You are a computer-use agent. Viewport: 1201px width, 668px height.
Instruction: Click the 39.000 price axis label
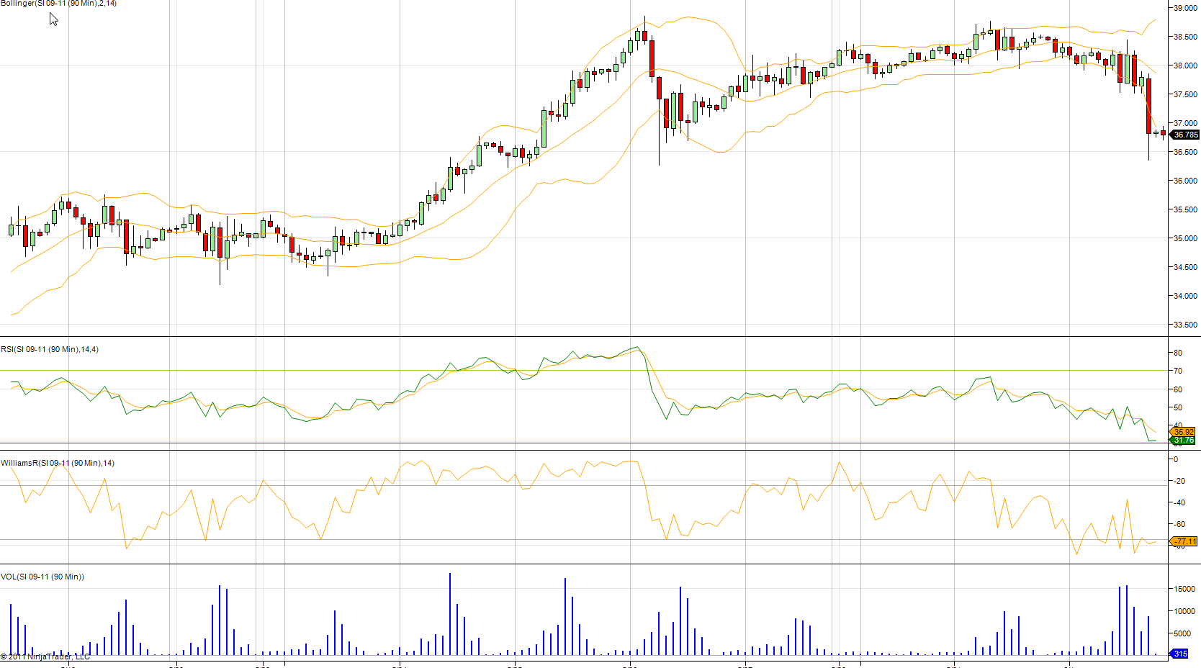(1185, 8)
